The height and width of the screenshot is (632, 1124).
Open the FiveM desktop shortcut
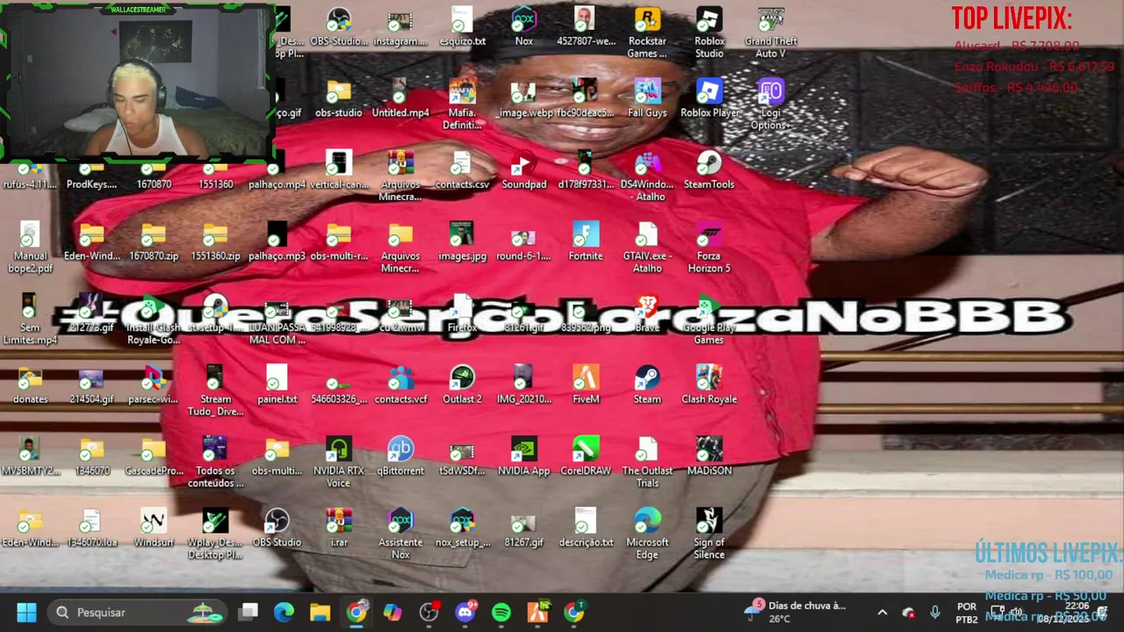(586, 385)
